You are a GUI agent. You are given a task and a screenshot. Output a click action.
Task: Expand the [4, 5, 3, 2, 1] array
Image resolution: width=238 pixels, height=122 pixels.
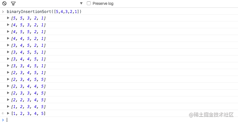(8, 25)
